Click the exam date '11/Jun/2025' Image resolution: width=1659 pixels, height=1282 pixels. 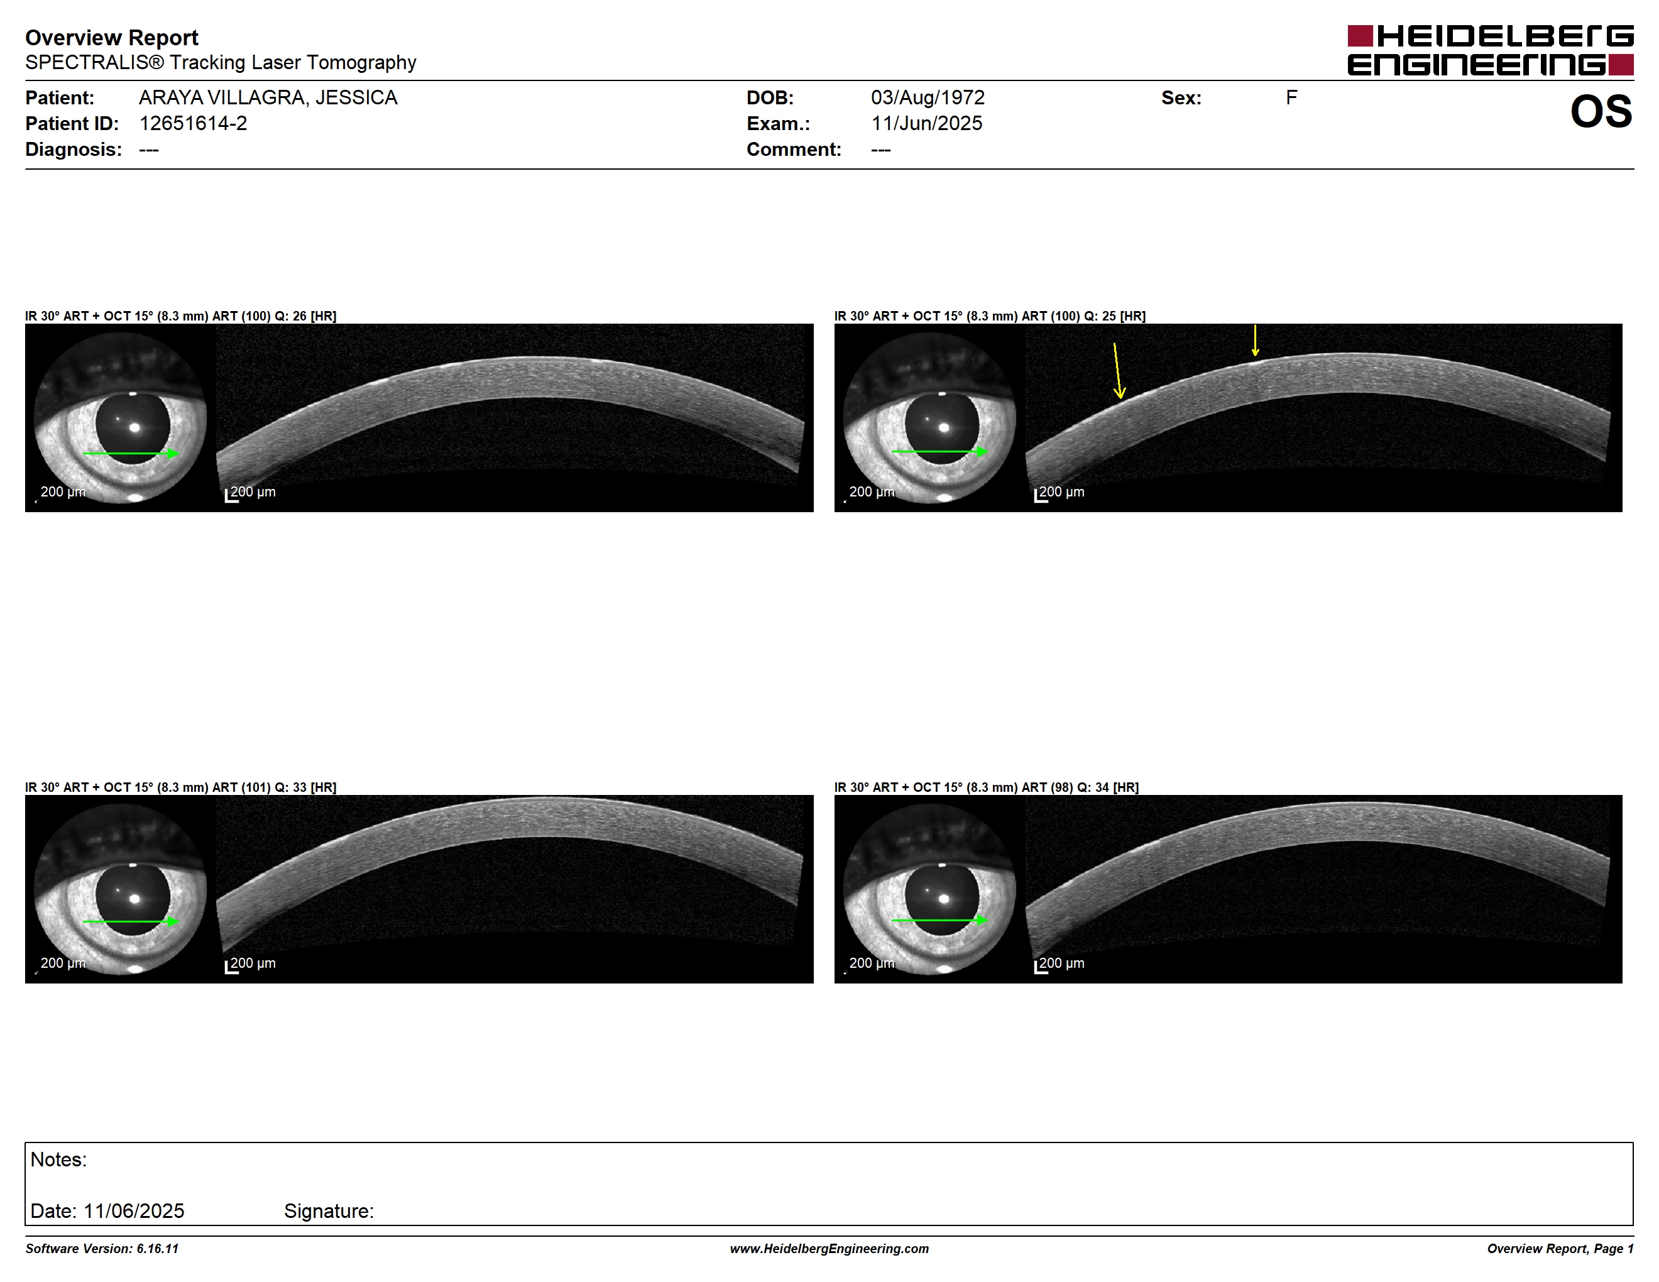point(927,124)
